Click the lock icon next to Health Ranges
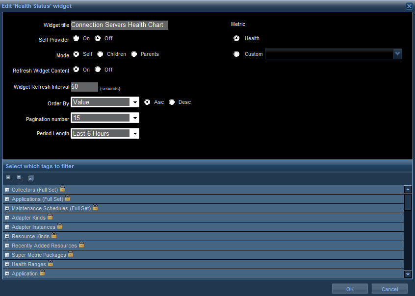Image resolution: width=415 pixels, height=296 pixels. 51,264
